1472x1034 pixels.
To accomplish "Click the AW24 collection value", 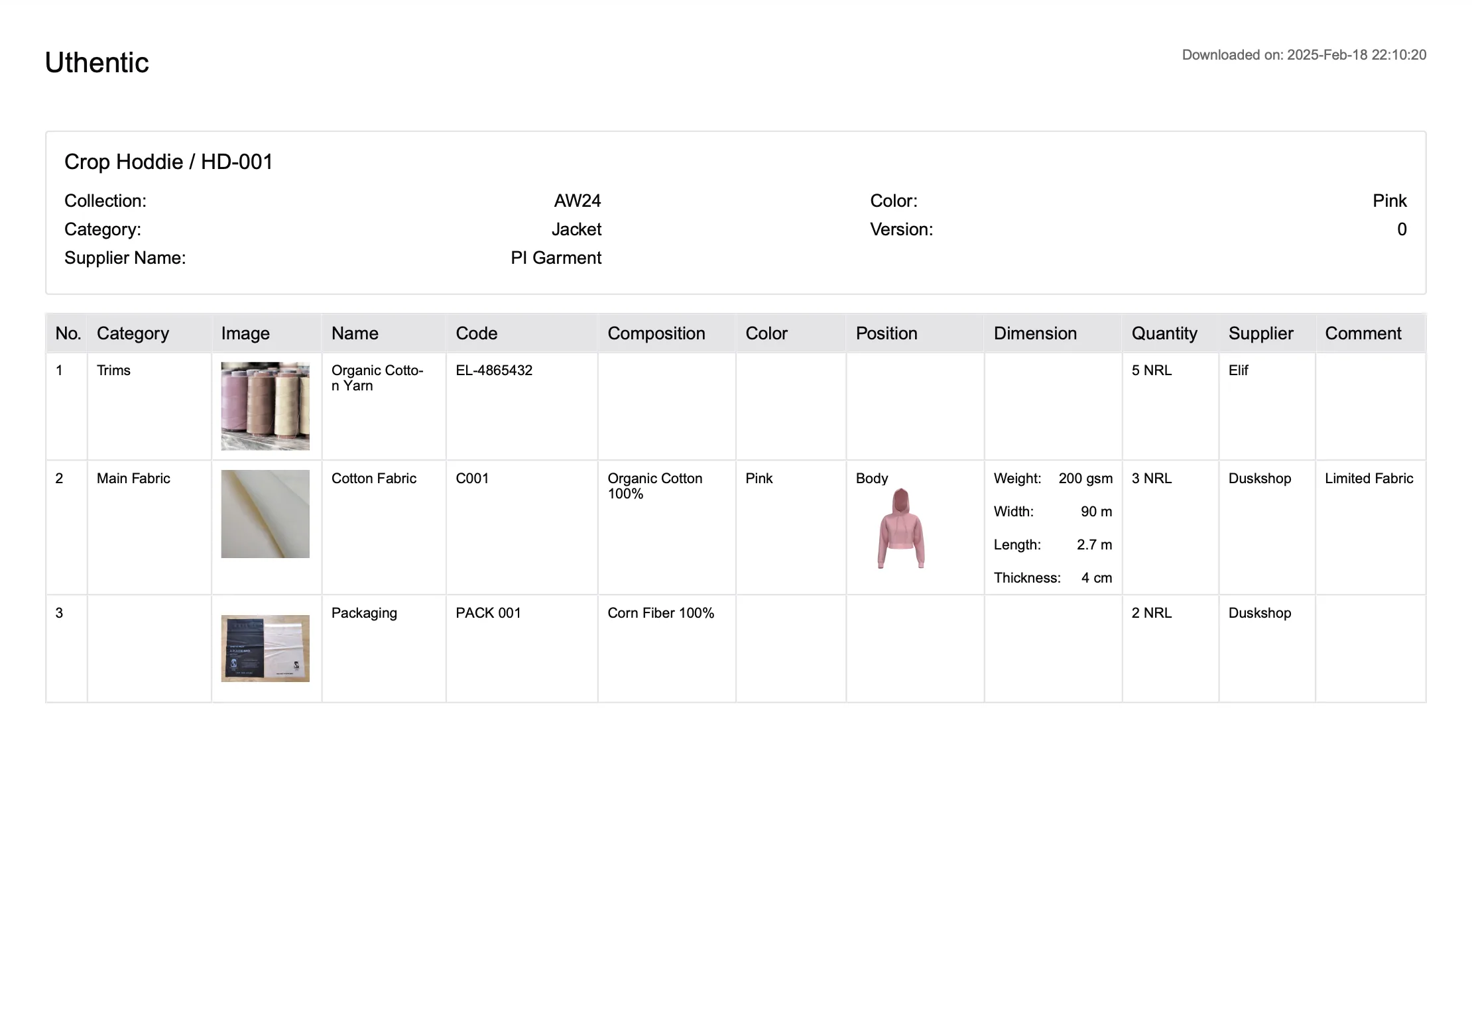I will coord(578,201).
